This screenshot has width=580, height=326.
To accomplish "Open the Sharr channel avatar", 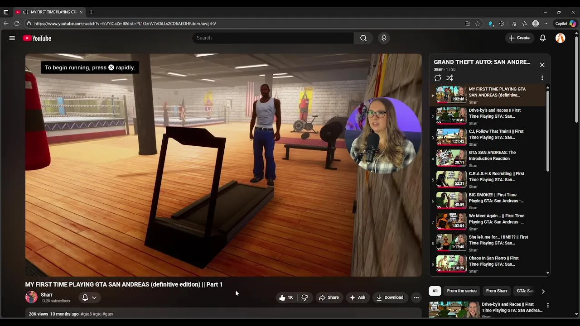I will pos(31,297).
